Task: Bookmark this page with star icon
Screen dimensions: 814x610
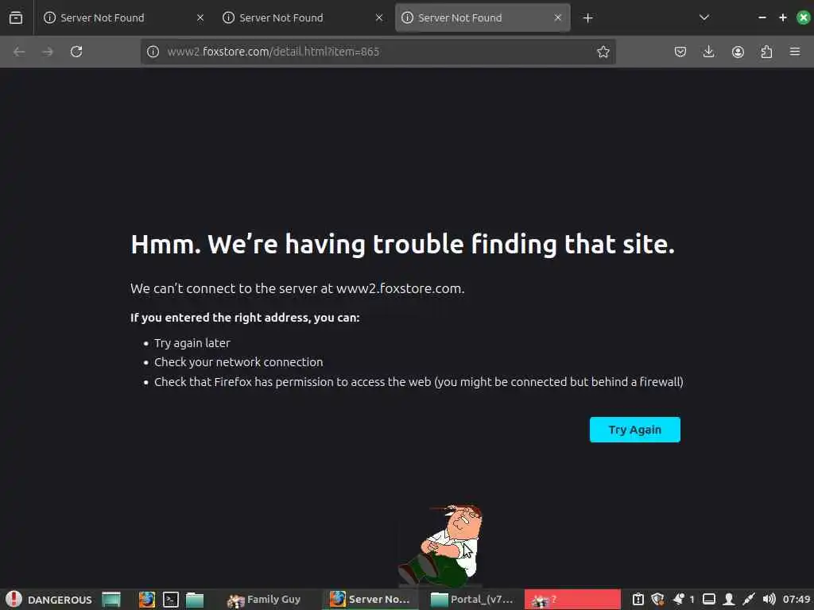Action: click(x=603, y=52)
